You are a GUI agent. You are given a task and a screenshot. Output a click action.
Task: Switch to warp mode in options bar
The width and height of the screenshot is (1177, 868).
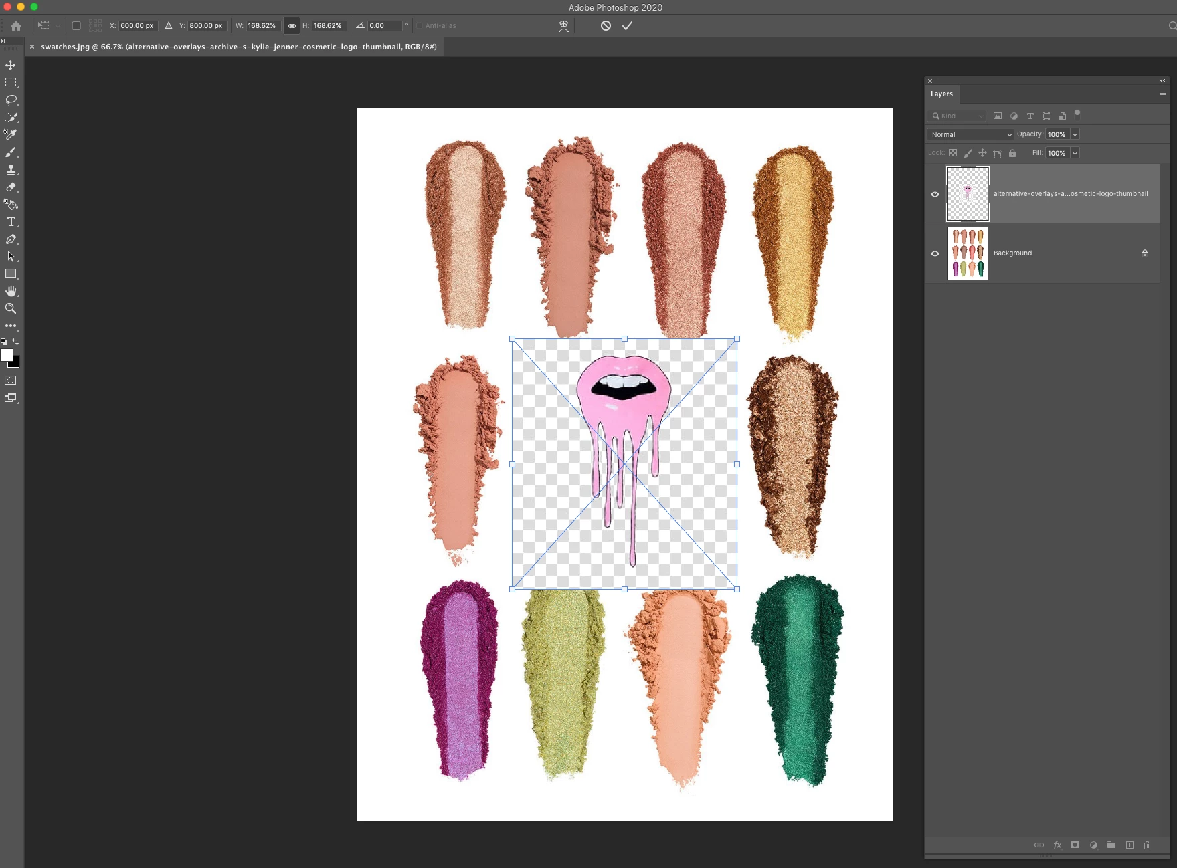click(564, 26)
